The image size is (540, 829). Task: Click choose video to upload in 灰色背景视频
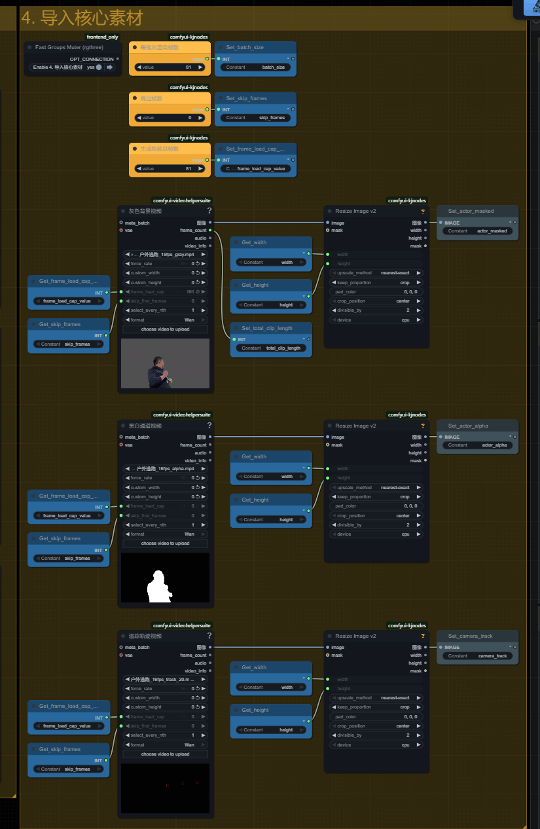[x=166, y=329]
